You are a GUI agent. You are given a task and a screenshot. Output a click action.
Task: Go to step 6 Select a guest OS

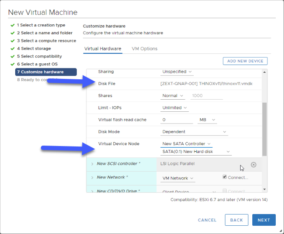pyautogui.click(x=37, y=64)
